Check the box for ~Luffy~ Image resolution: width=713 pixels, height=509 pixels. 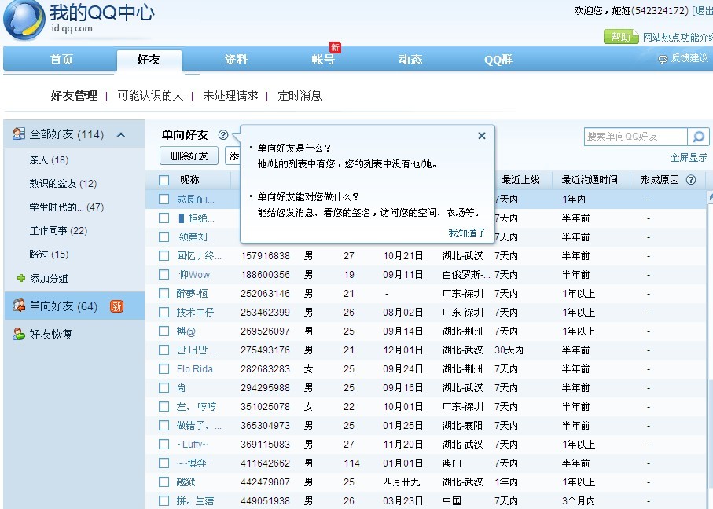[x=164, y=445]
